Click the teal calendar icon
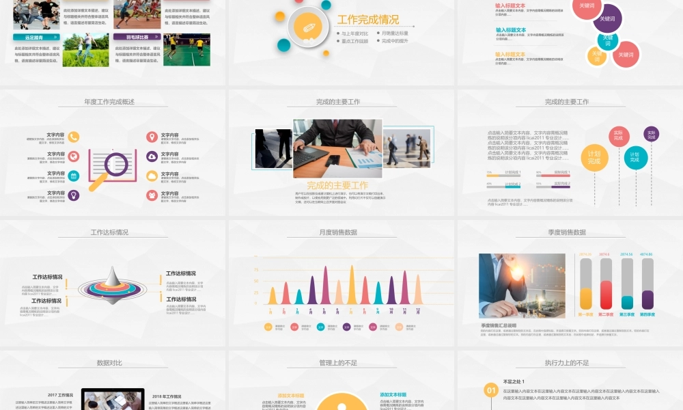 tap(74, 176)
